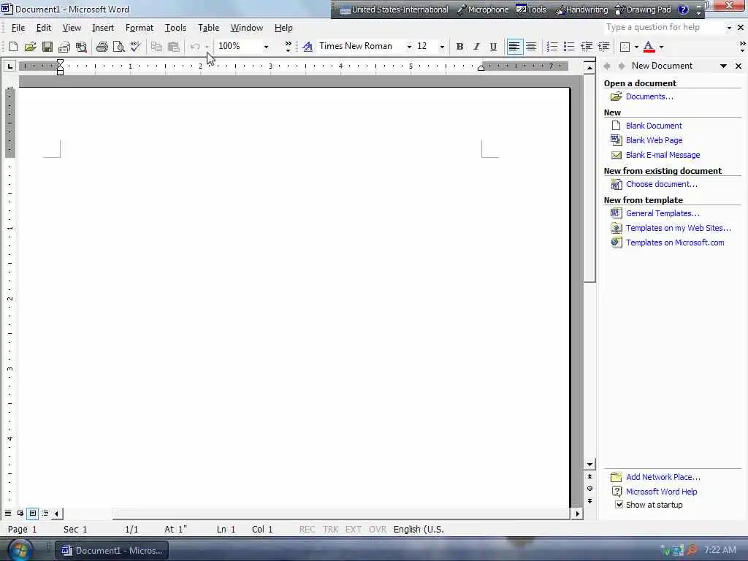Toggle OVR overtype mode in status bar
Image resolution: width=748 pixels, height=561 pixels.
click(378, 529)
